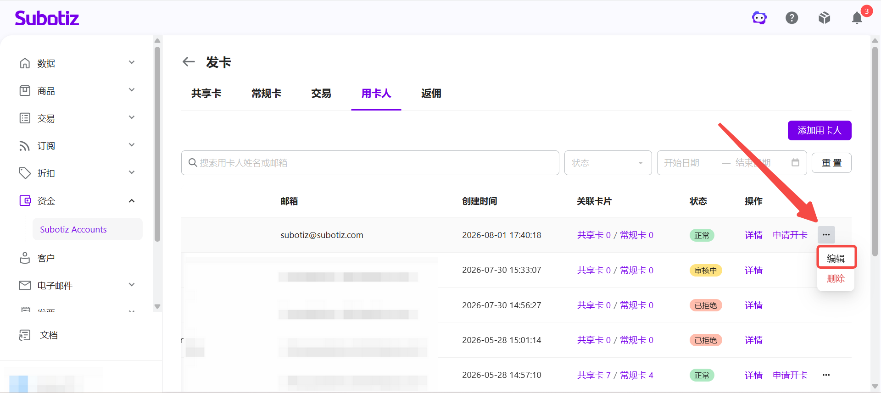
Task: Open the chatbot assistant icon
Action: pos(759,18)
